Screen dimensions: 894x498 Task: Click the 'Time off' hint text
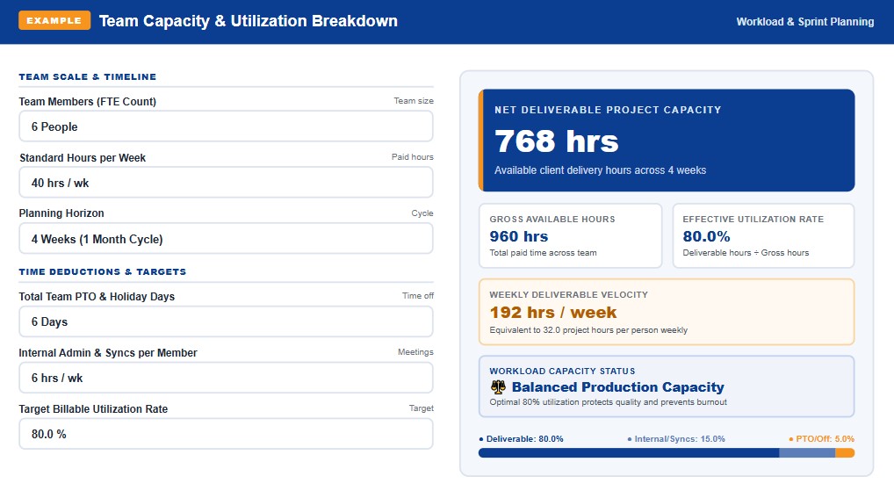click(418, 295)
